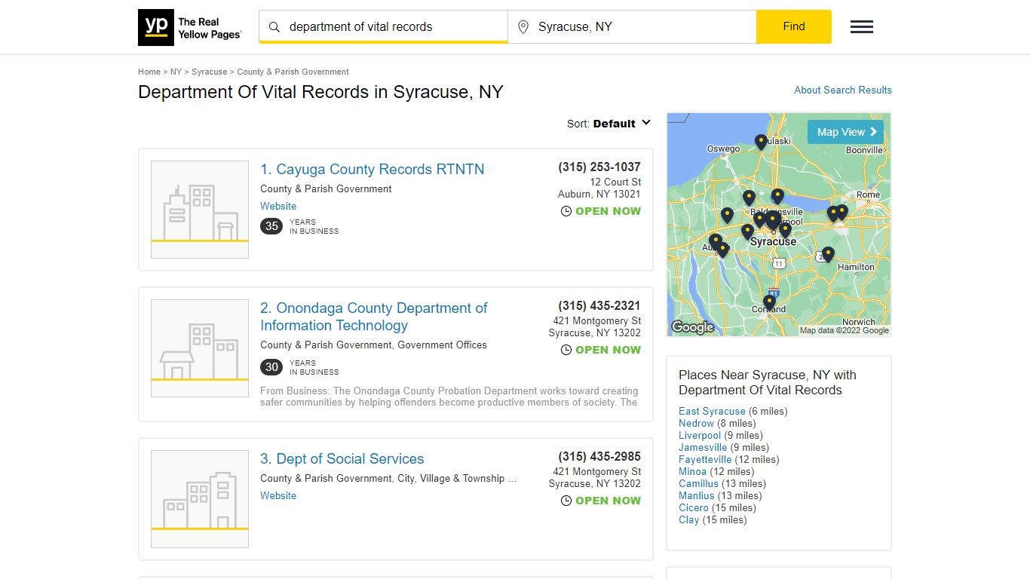Screen dimensions: 1030x579
Task: Click Government Offices category in Onondaga listing
Action: [x=443, y=345]
